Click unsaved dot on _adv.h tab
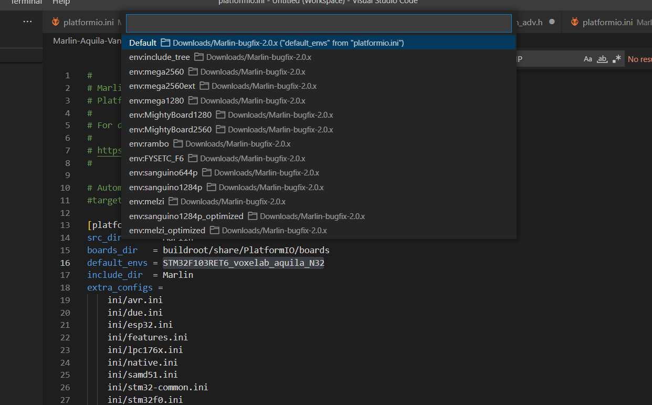The width and height of the screenshot is (652, 405). tap(552, 22)
